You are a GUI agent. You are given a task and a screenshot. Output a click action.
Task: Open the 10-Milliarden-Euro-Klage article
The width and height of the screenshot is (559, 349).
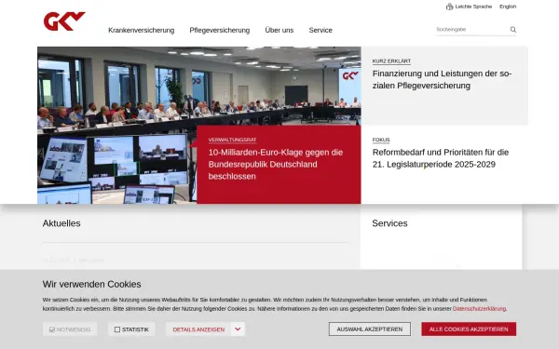point(276,164)
